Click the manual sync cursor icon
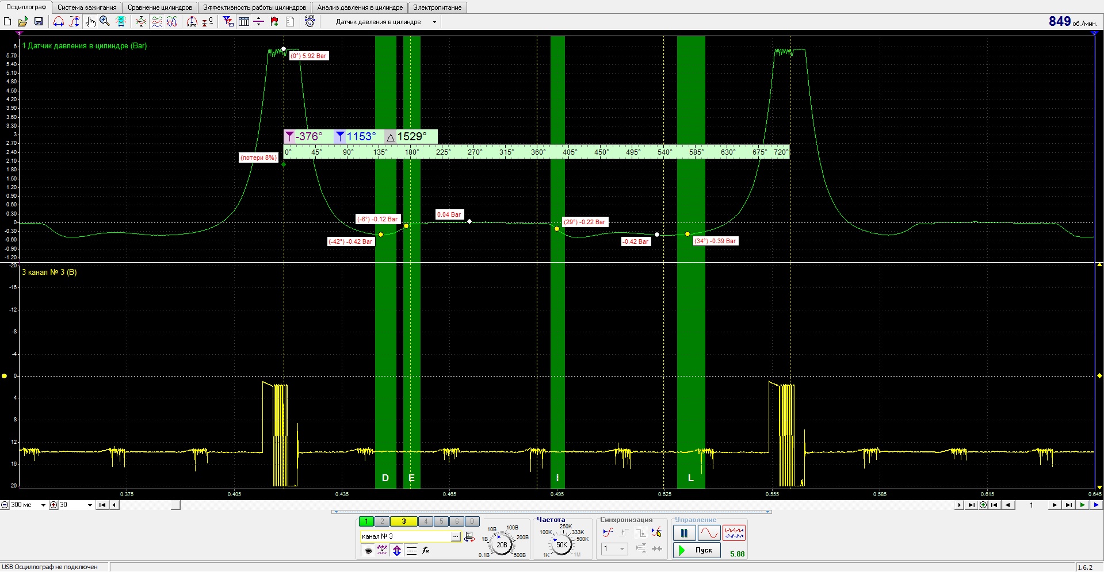The width and height of the screenshot is (1104, 572). [656, 533]
